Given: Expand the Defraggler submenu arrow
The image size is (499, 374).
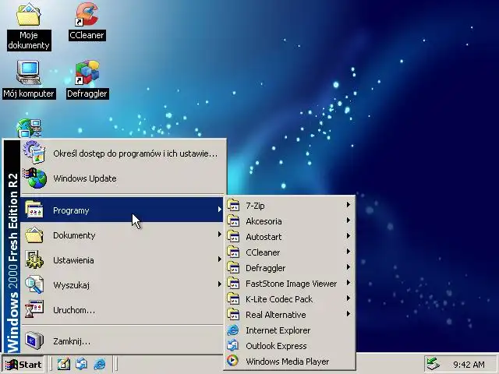Looking at the screenshot, I should pos(349,267).
